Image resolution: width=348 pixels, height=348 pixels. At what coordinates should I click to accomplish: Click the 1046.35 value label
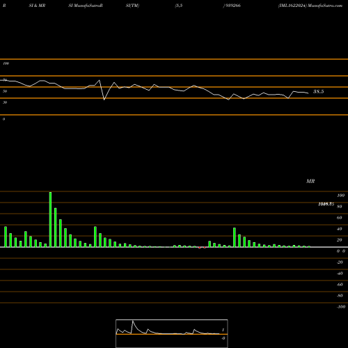[x=326, y=204]
